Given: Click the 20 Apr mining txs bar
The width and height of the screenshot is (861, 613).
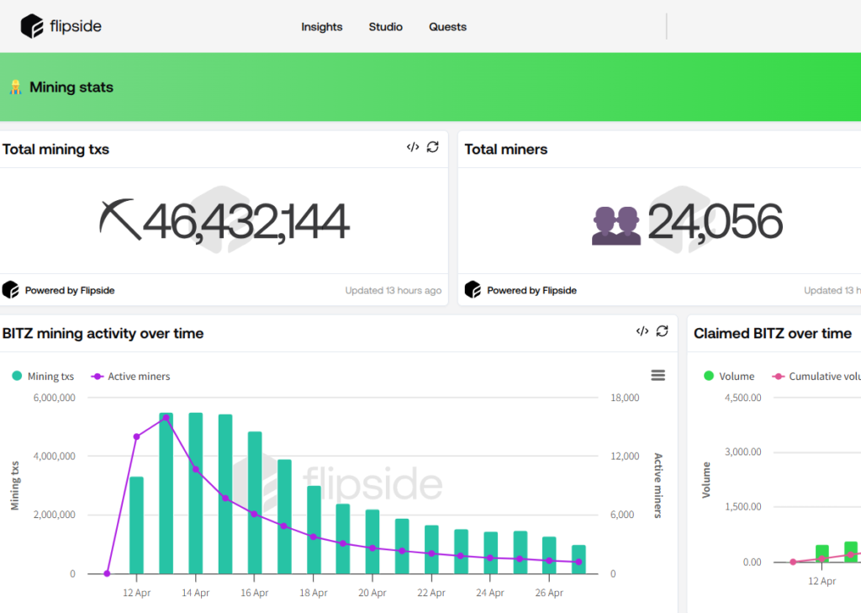Looking at the screenshot, I should pyautogui.click(x=372, y=542).
